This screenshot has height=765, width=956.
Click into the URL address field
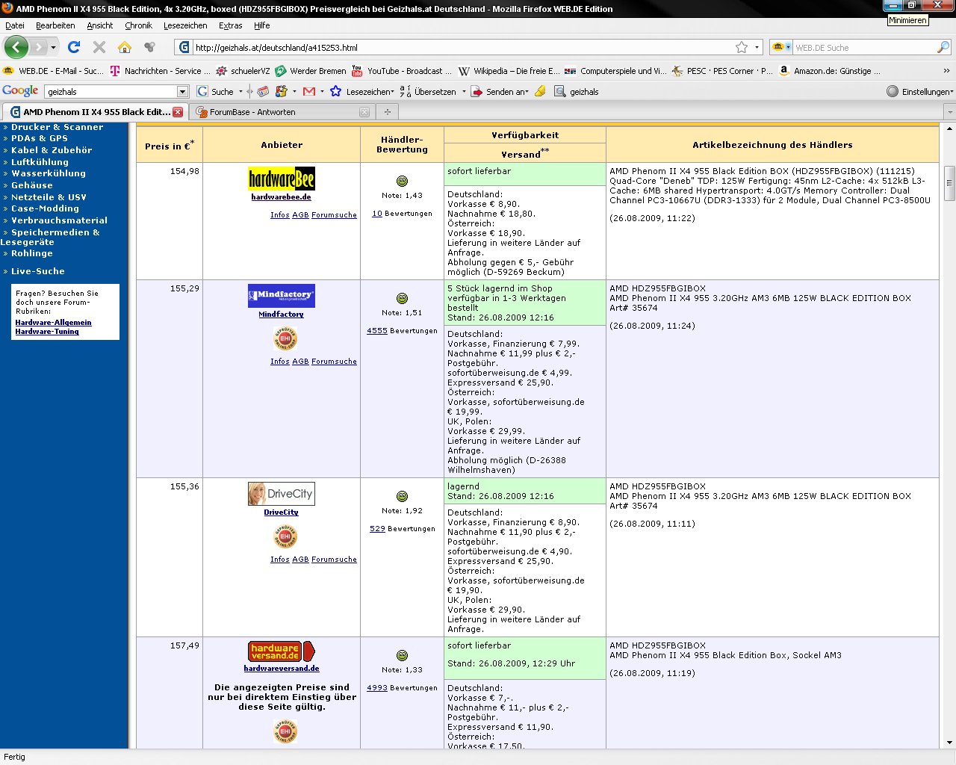coord(463,47)
